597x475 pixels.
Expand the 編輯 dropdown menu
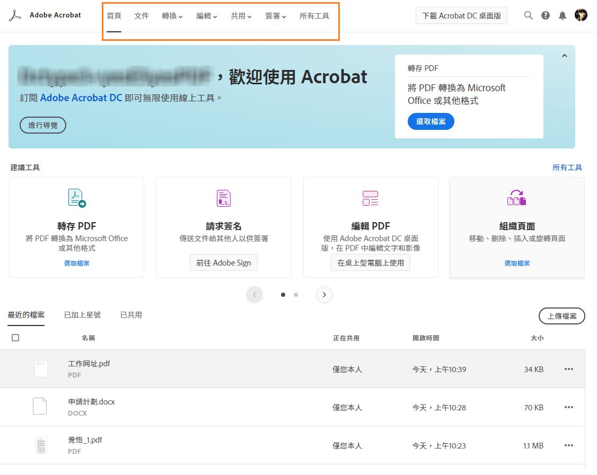[x=207, y=16]
